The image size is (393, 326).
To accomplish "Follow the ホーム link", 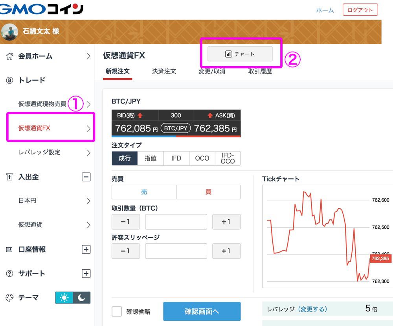I will point(325,10).
